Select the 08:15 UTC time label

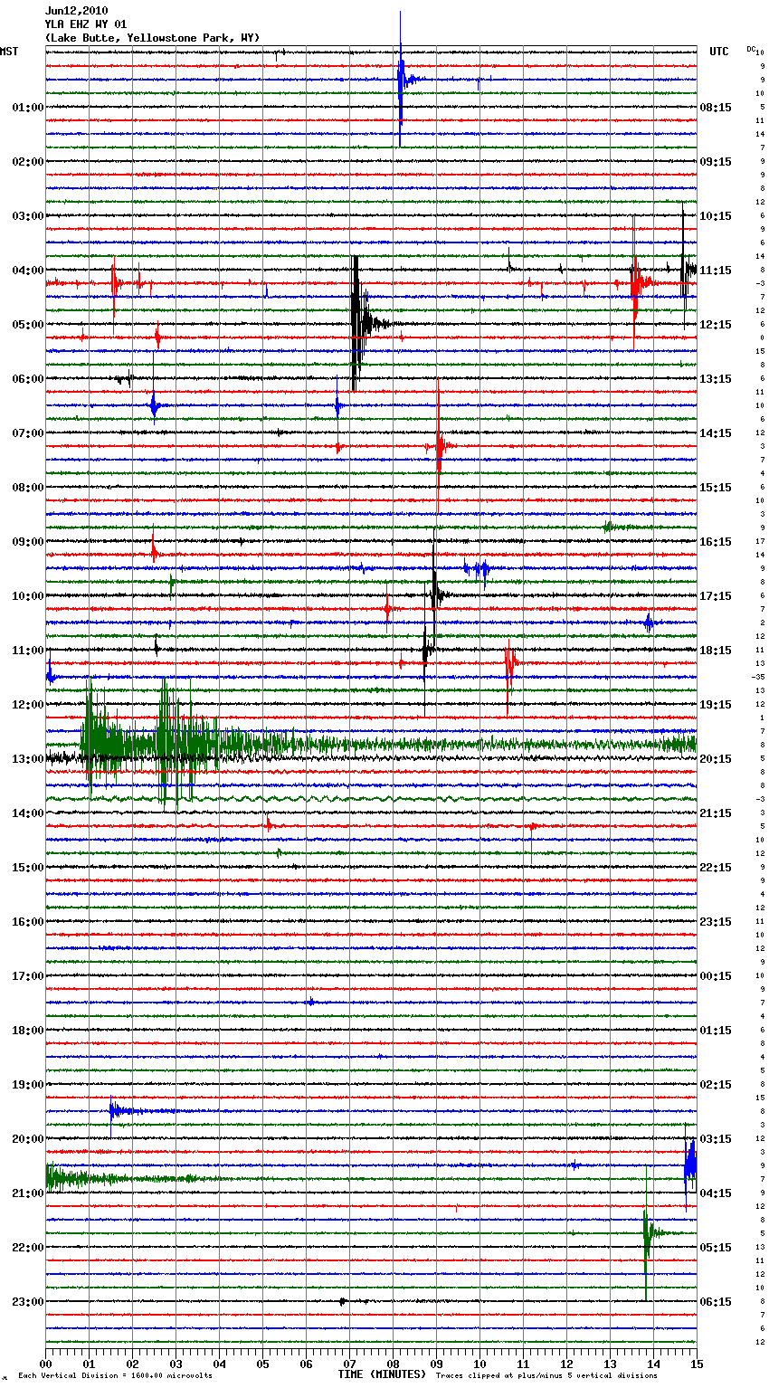[x=716, y=108]
